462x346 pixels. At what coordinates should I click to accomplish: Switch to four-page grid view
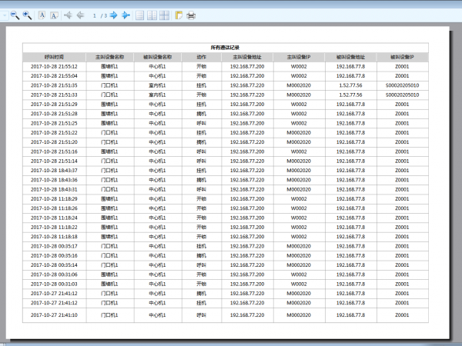[x=165, y=15]
